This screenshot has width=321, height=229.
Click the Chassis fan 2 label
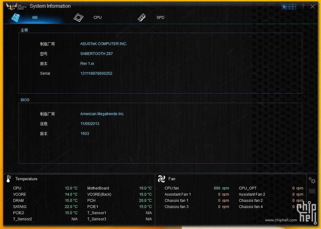[x=250, y=200]
